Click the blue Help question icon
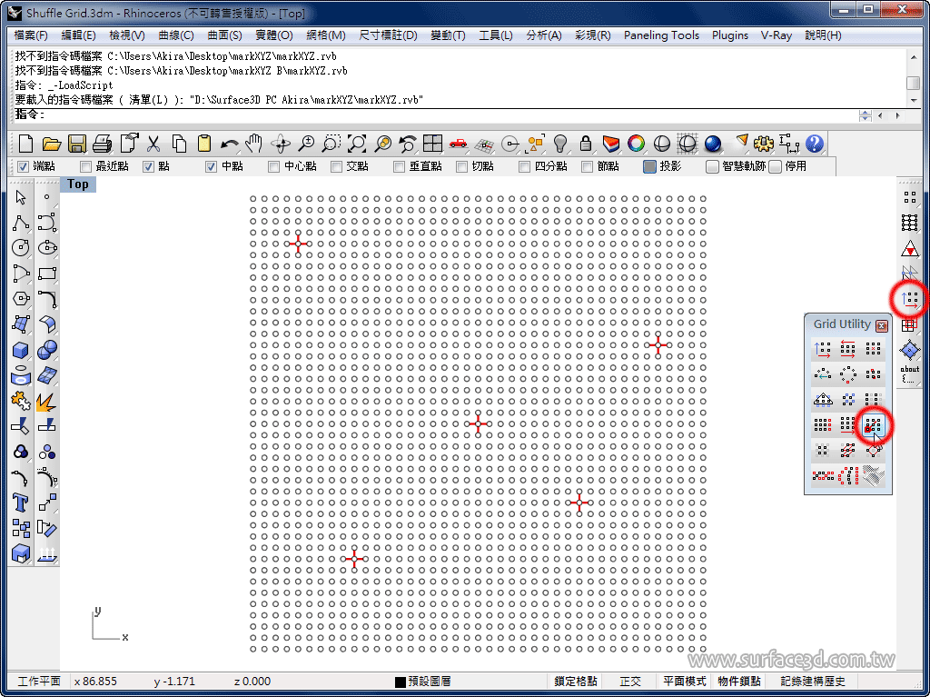This screenshot has width=930, height=697. click(815, 144)
